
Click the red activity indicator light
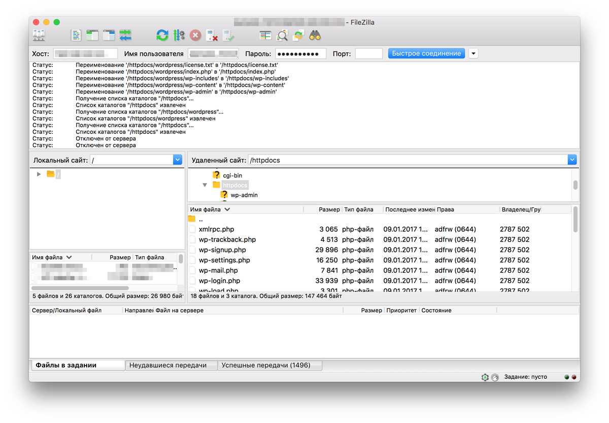(574, 377)
